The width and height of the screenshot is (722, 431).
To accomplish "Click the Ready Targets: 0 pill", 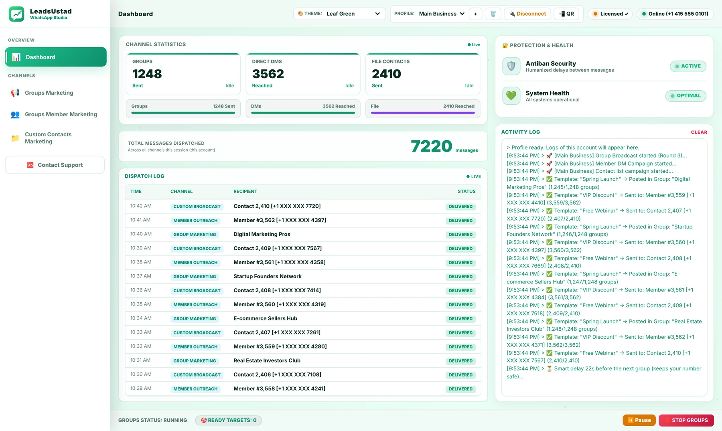I will point(229,421).
